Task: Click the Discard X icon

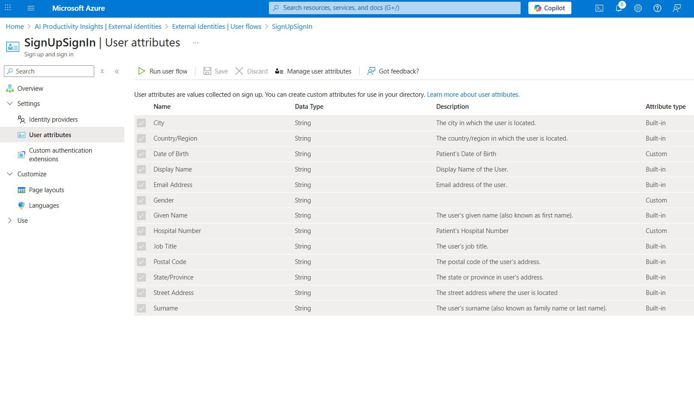Action: 239,71
